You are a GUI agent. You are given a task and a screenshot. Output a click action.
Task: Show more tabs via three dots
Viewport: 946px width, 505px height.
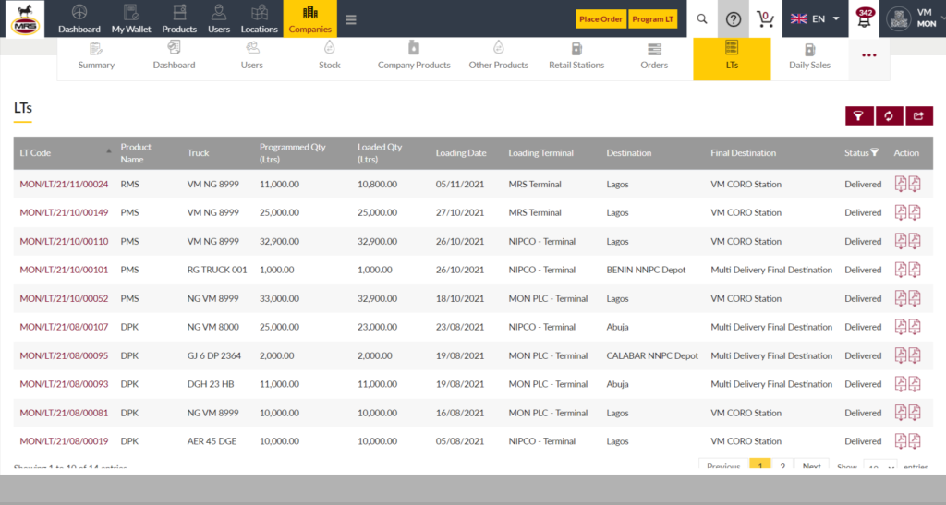tap(868, 55)
